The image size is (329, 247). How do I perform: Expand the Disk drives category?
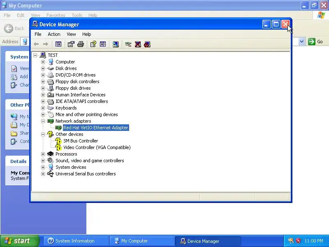point(43,68)
